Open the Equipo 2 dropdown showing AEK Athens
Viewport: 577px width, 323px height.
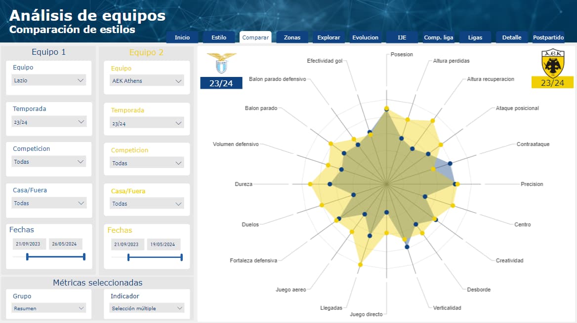pos(147,81)
